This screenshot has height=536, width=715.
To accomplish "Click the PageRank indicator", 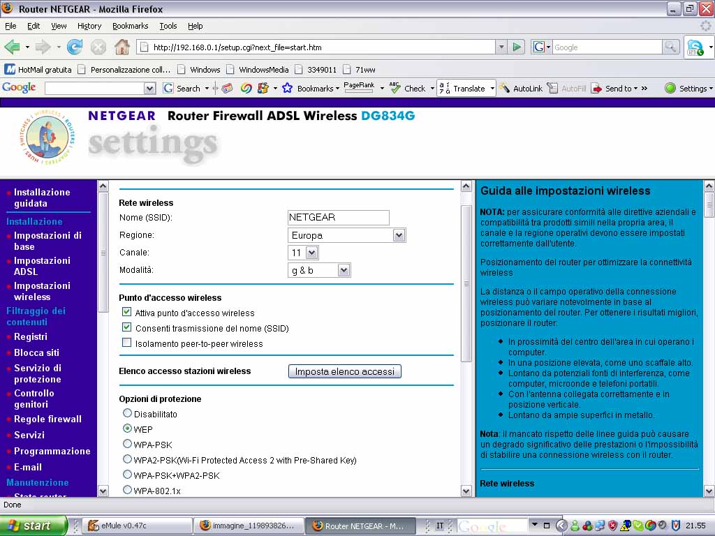I will 359,87.
